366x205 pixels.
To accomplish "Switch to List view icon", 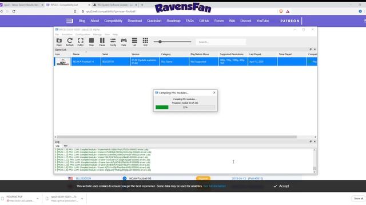I will coord(134,42).
